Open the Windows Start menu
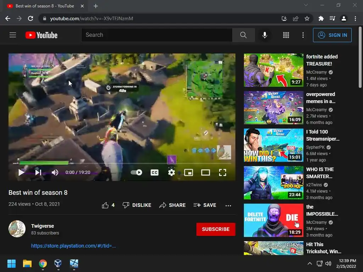The width and height of the screenshot is (363, 272). click(11, 263)
